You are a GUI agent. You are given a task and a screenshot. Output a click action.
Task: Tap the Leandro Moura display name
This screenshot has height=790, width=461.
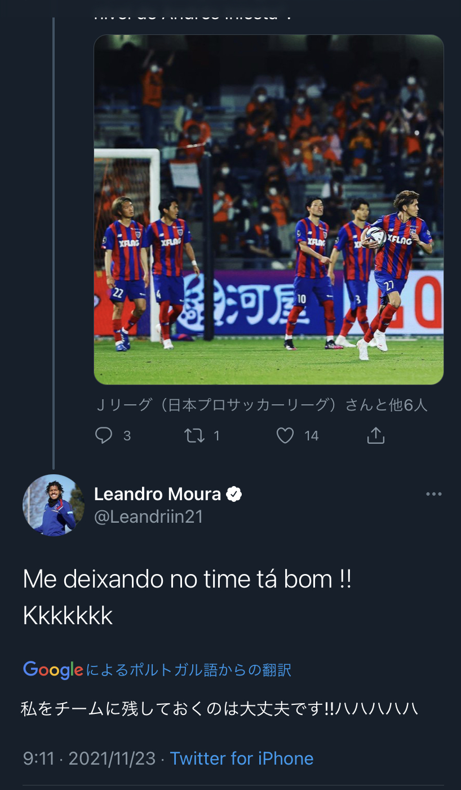coord(157,495)
